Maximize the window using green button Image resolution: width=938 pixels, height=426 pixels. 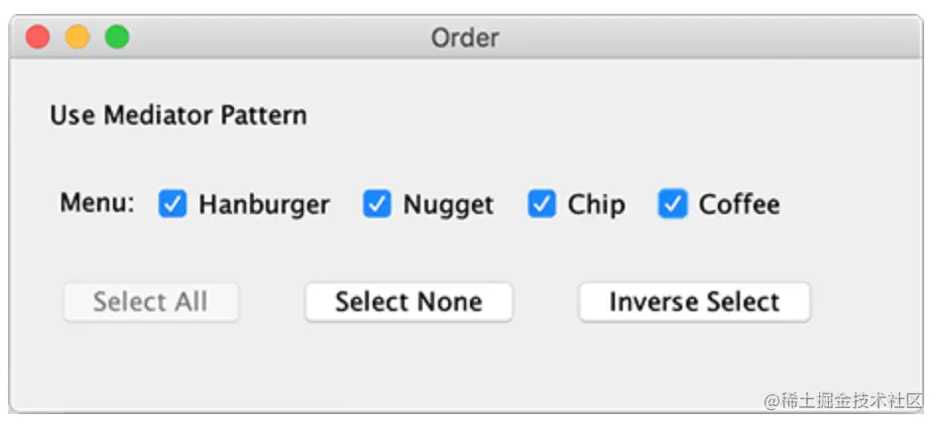[x=117, y=38]
